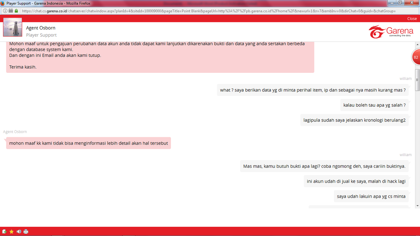Click message 'kalau boleh tau apa yg salah ?'
This screenshot has height=236, width=420.
(x=374, y=105)
